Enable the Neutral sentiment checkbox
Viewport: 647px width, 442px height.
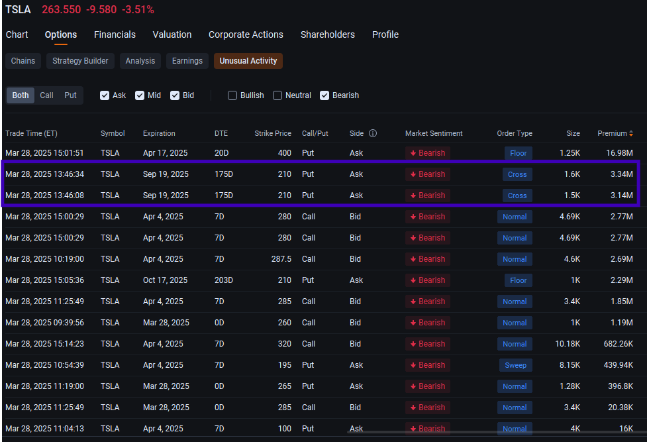[277, 95]
